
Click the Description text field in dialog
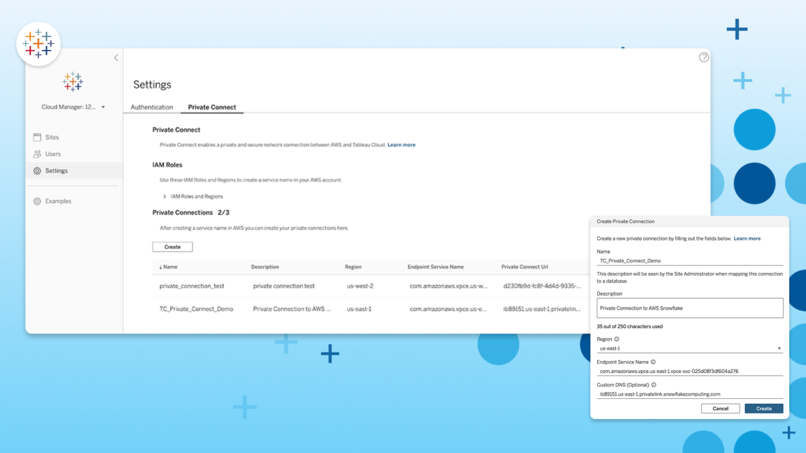point(689,308)
